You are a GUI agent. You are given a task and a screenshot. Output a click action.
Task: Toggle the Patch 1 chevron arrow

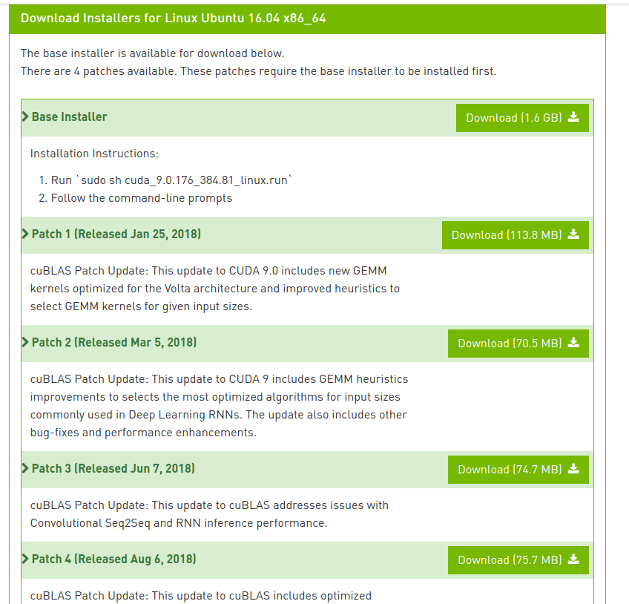25,234
